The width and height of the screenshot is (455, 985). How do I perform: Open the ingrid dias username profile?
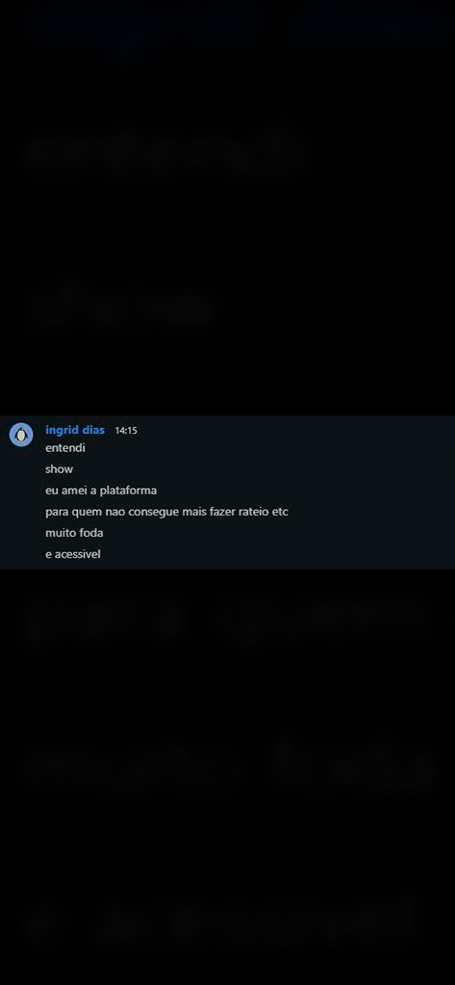[75, 430]
